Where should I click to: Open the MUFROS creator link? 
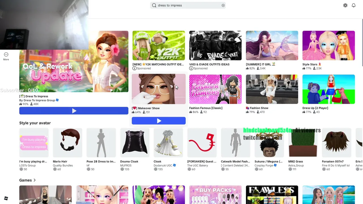[126, 165]
